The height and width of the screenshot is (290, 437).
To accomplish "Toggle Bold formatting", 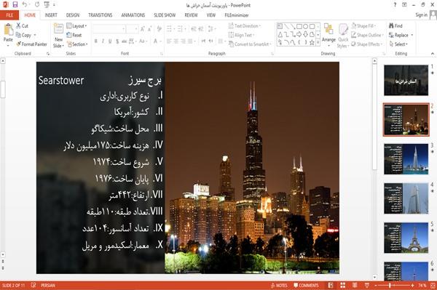I will click(96, 41).
